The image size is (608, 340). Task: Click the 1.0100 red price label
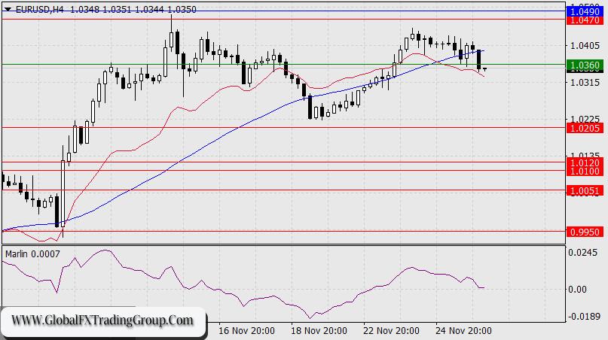pos(585,172)
